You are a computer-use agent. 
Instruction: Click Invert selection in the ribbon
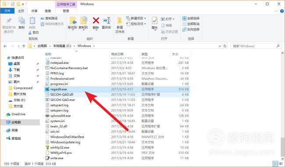[x=191, y=29]
